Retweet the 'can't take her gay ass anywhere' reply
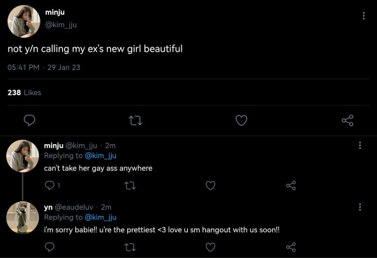The width and height of the screenshot is (377, 258). click(x=130, y=185)
